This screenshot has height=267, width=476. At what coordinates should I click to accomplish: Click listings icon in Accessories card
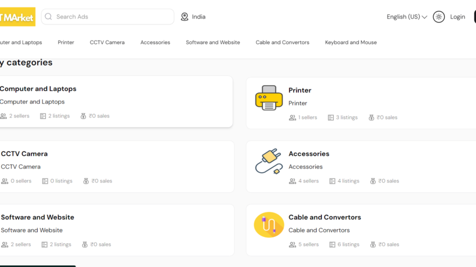333,181
